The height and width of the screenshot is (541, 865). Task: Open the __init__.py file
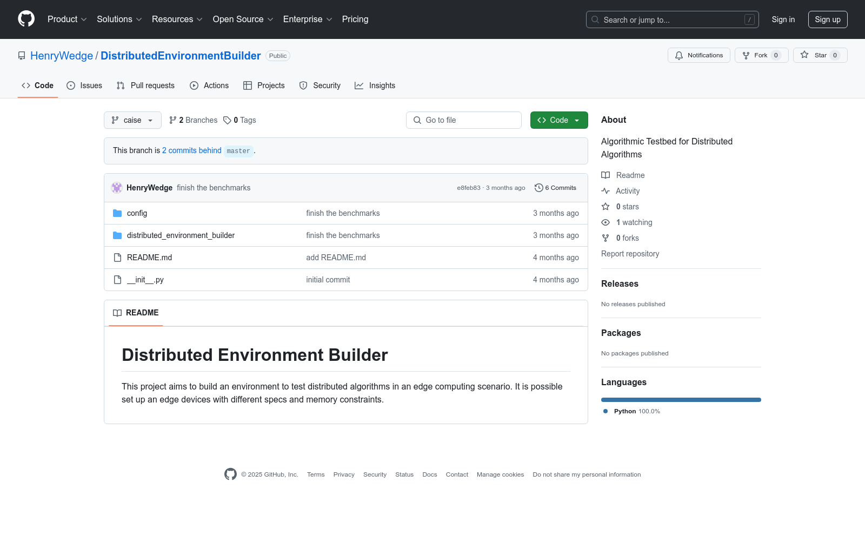[145, 280]
